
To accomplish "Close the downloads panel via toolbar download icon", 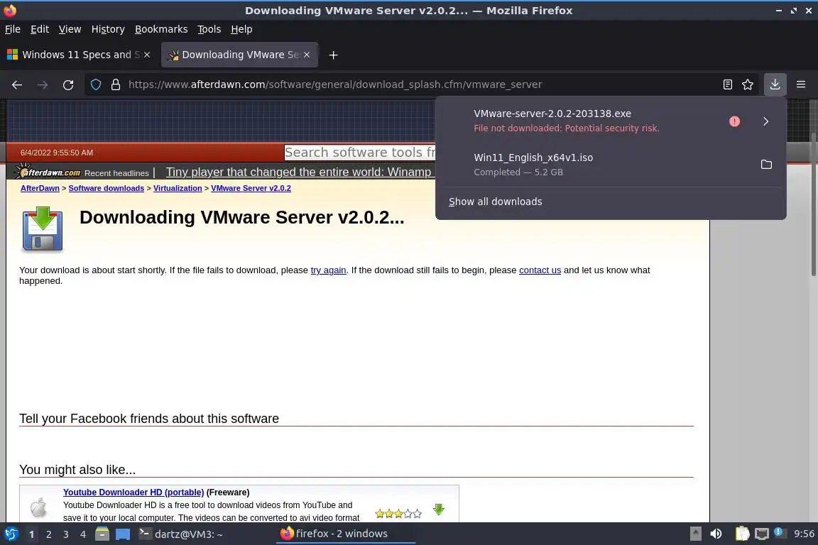I will (775, 84).
